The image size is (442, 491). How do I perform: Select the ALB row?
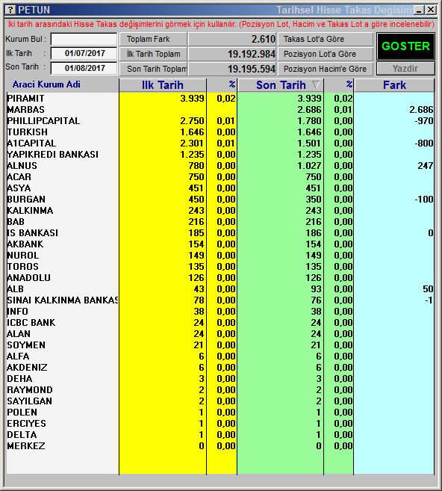pos(220,289)
